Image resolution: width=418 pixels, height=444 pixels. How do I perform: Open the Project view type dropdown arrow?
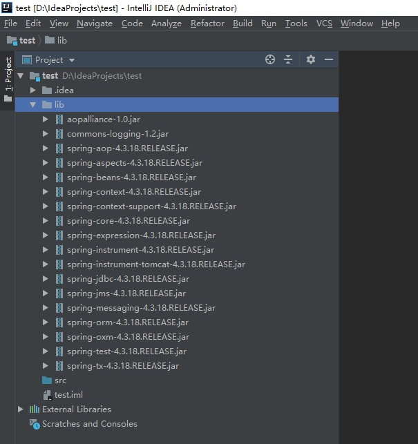pos(72,60)
